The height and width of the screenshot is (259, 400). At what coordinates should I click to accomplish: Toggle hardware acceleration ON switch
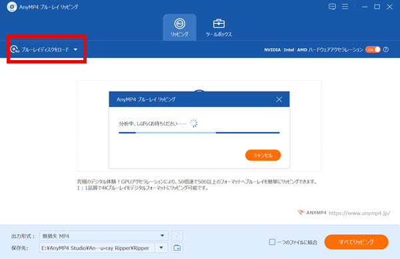tap(373, 49)
